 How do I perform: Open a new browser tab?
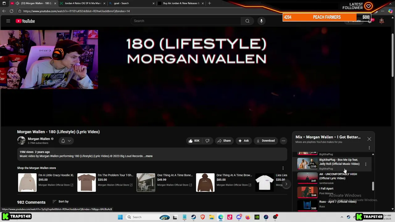210,3
